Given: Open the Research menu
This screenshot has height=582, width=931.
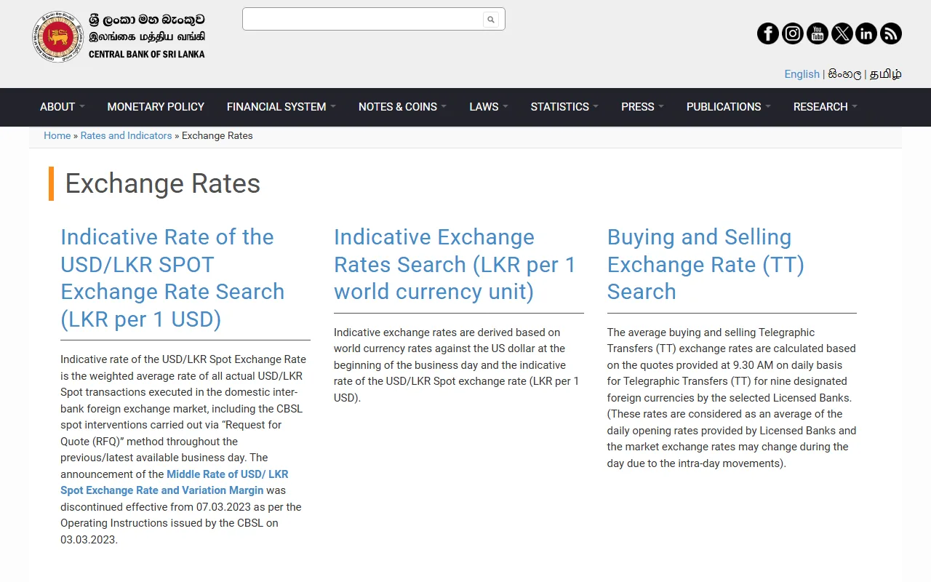Looking at the screenshot, I should pyautogui.click(x=826, y=106).
